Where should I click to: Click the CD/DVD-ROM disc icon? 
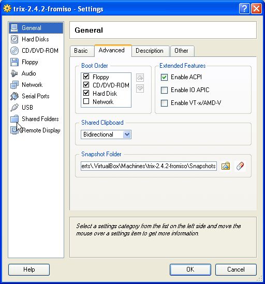[14, 51]
